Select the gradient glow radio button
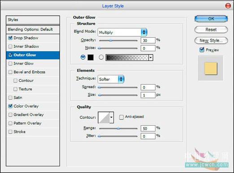 coord(101,57)
